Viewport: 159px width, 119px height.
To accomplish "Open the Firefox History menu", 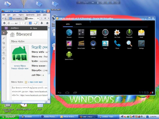I will click(x=21, y=15).
